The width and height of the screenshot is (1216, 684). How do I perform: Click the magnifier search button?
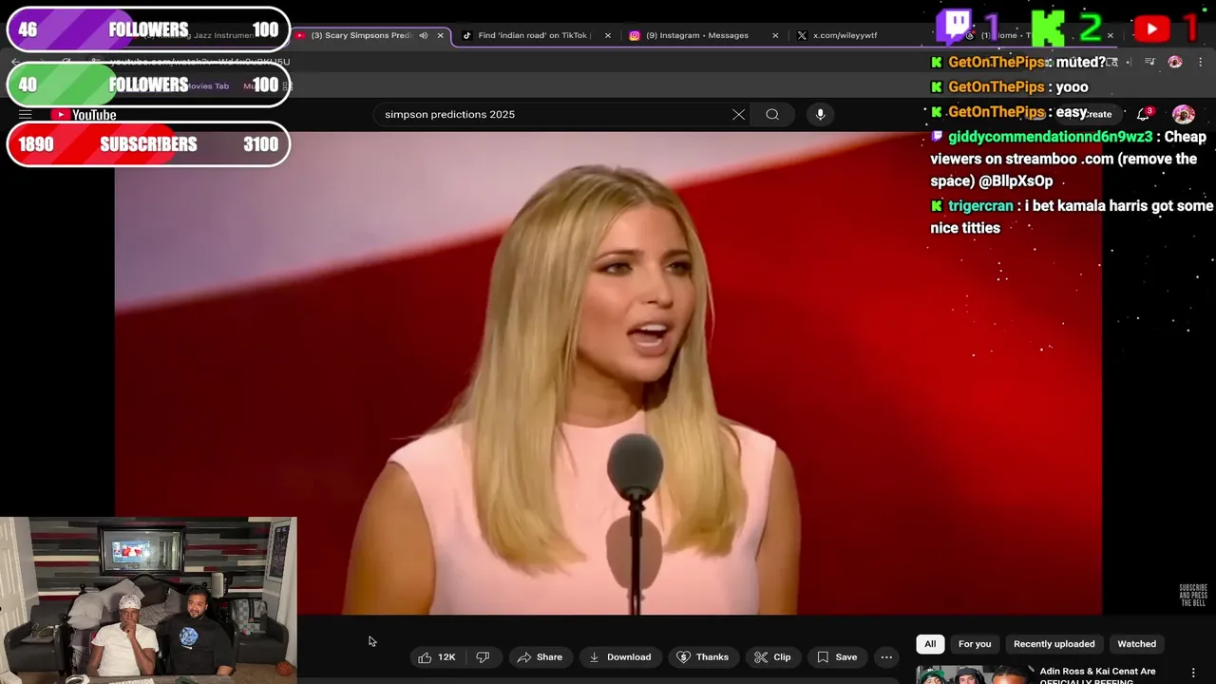coord(772,114)
